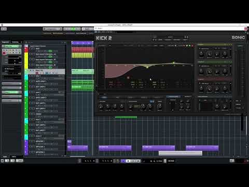The width and height of the screenshot is (249, 187).
Task: Click the rightmost green indicator above EQ display
Action: (189, 46)
